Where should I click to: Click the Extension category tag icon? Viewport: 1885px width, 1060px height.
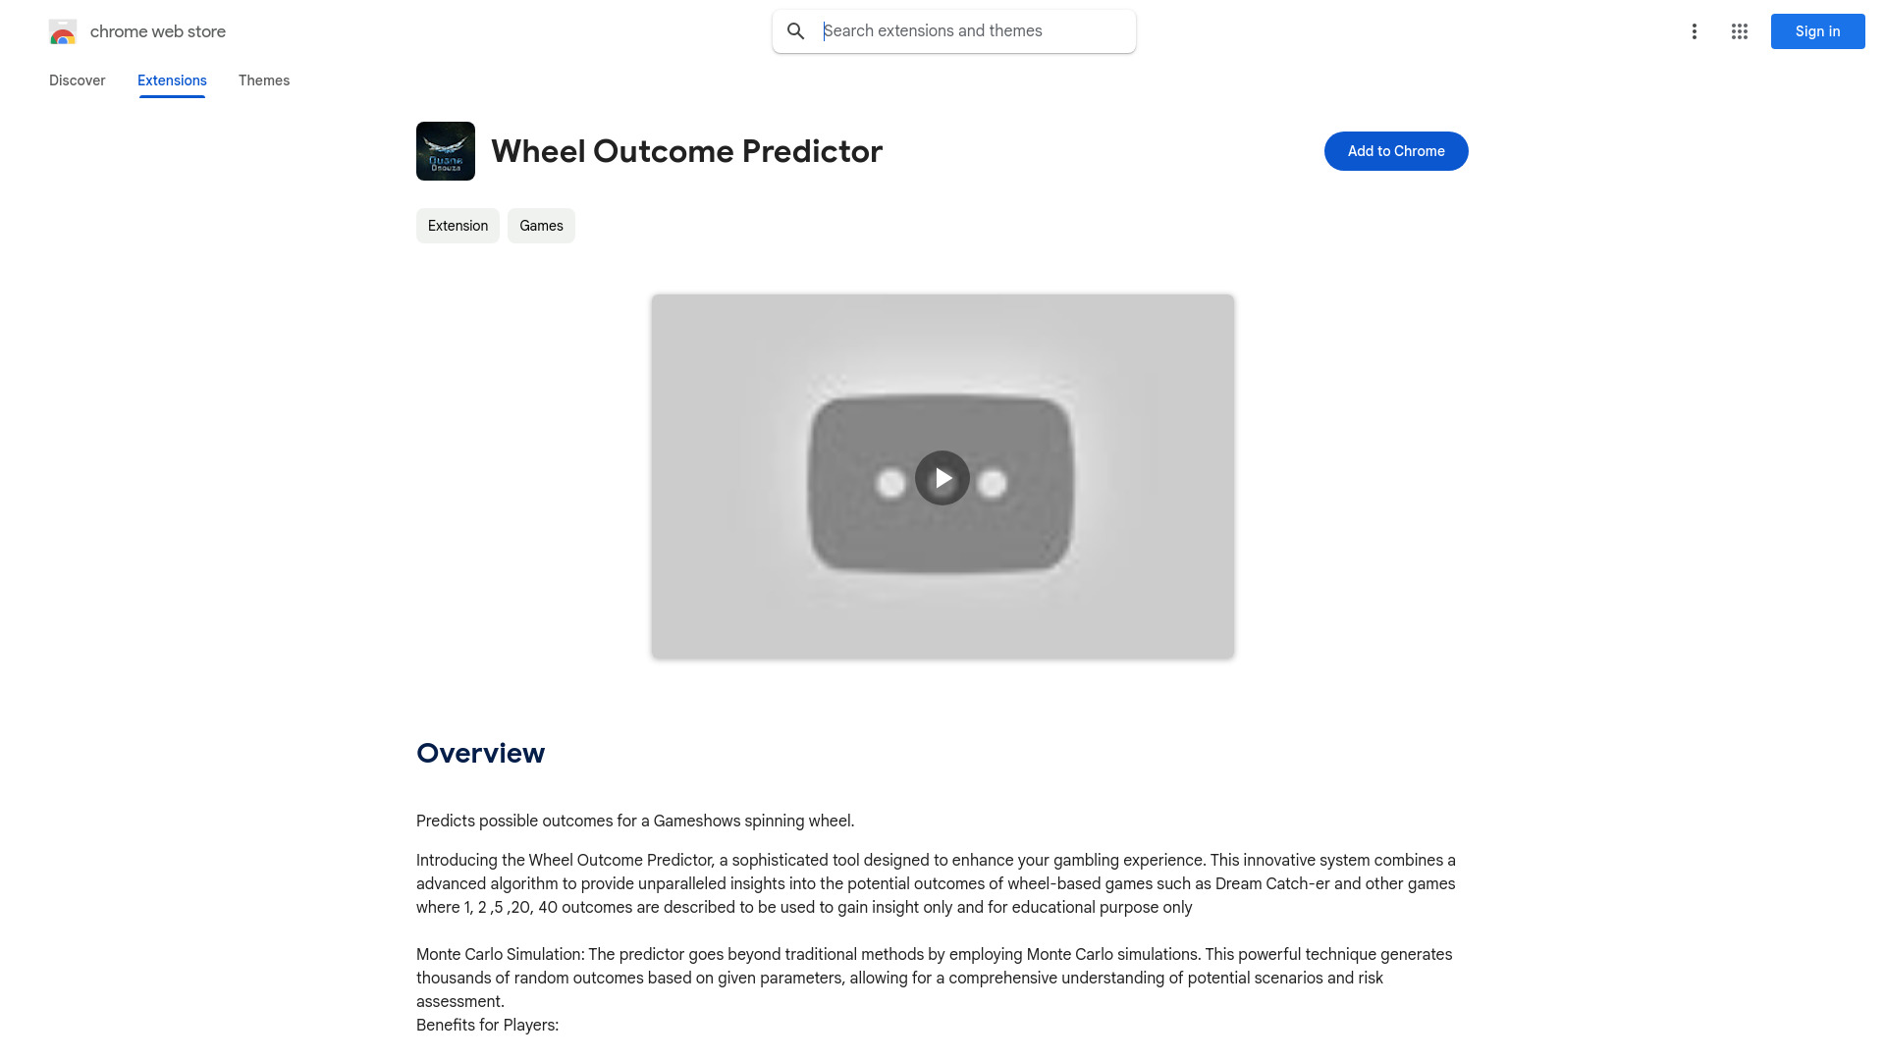point(457,225)
